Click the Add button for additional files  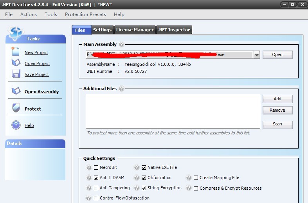[x=277, y=99]
